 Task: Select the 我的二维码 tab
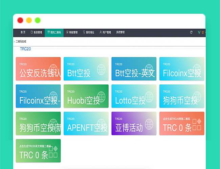pyautogui.click(x=54, y=33)
